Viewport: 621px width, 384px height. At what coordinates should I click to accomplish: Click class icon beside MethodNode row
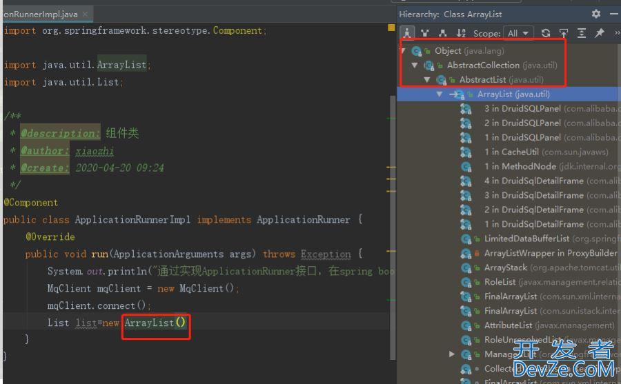pyautogui.click(x=466, y=167)
